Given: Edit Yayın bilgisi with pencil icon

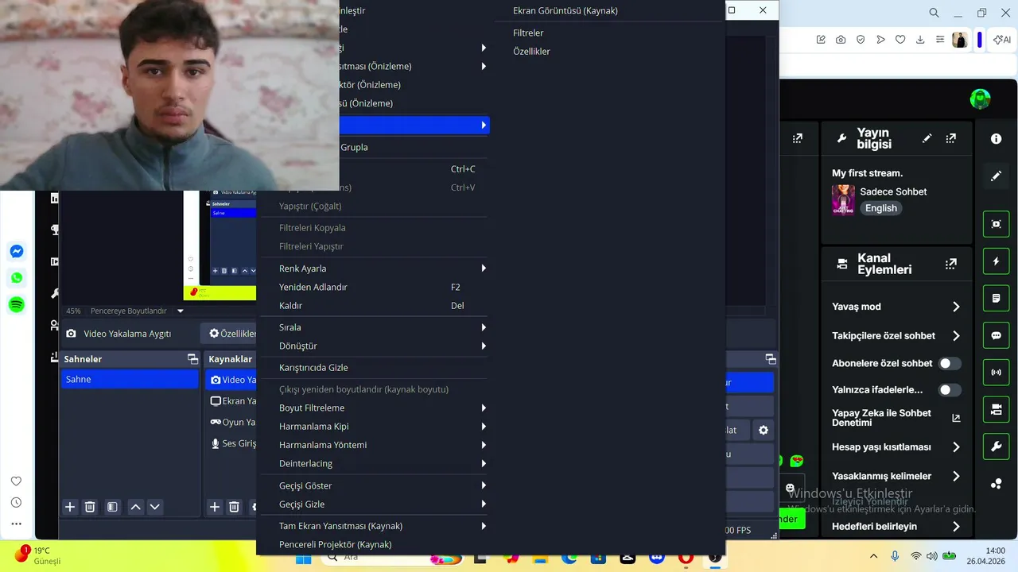Looking at the screenshot, I should tap(927, 138).
